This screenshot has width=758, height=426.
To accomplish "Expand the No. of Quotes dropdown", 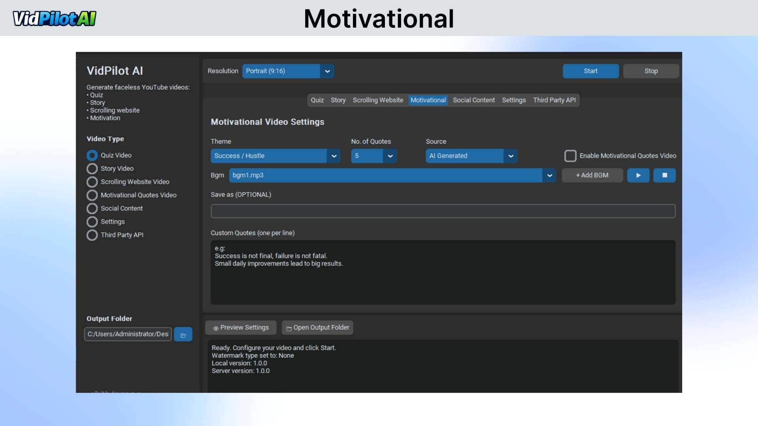I will pyautogui.click(x=390, y=156).
